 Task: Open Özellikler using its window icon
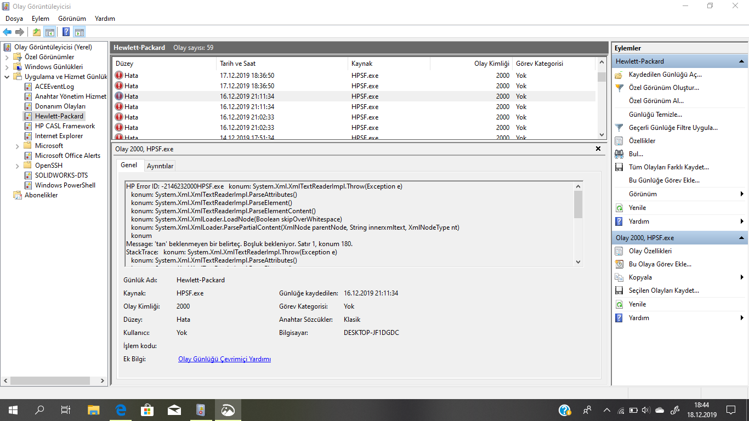[620, 140]
